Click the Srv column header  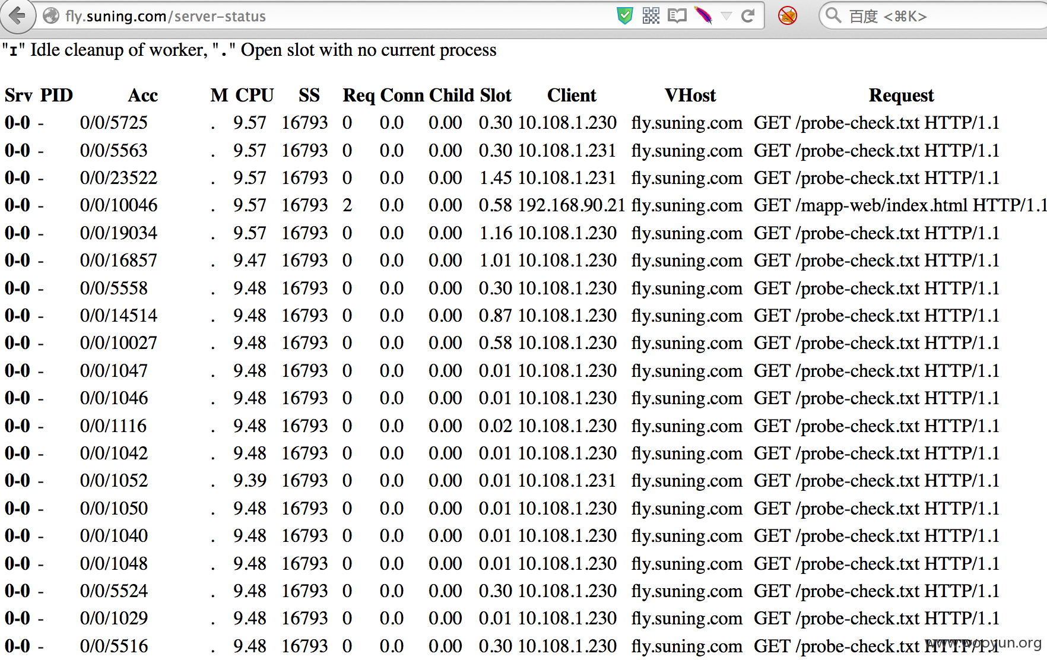(x=18, y=96)
